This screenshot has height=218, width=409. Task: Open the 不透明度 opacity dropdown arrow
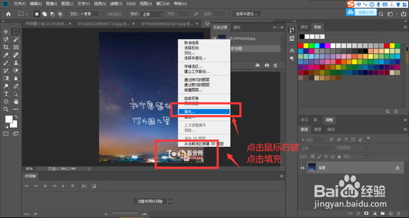(x=367, y=148)
